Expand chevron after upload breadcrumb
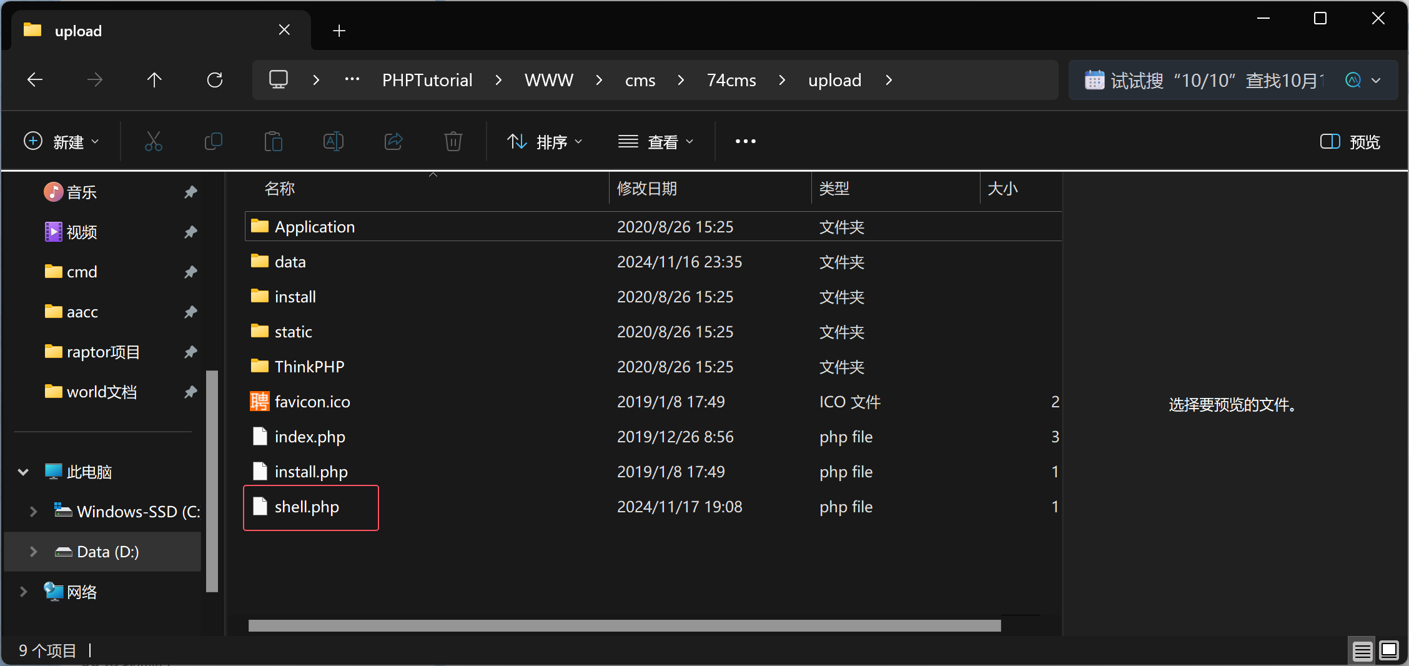The height and width of the screenshot is (666, 1409). click(889, 80)
